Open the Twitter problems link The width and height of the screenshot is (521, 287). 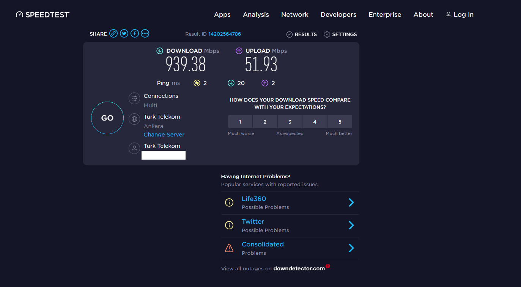[x=253, y=221]
